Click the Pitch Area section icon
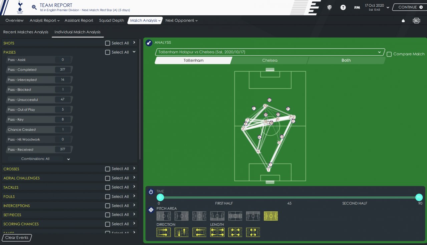 click(x=151, y=210)
